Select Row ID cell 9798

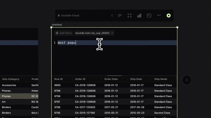tap(57, 96)
